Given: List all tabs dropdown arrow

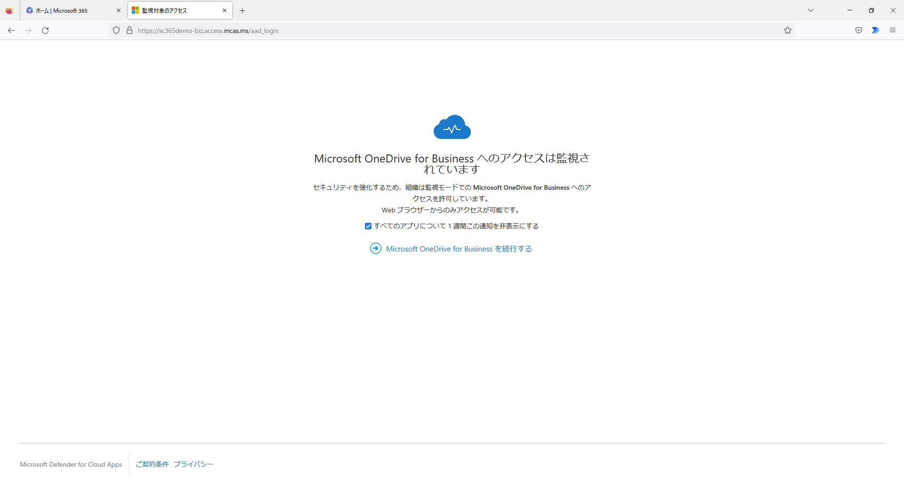Looking at the screenshot, I should tap(811, 10).
